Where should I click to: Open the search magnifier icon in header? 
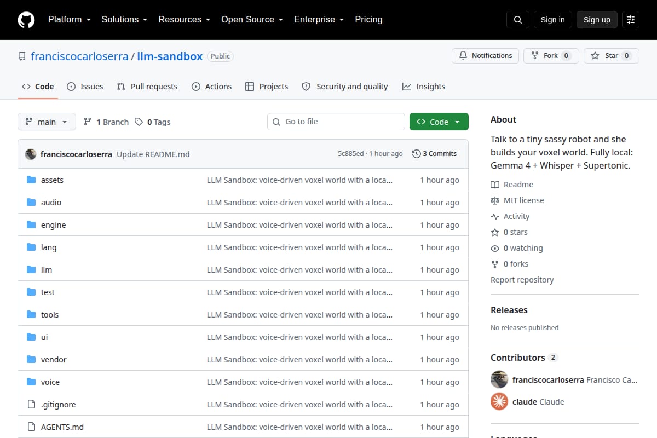[518, 20]
